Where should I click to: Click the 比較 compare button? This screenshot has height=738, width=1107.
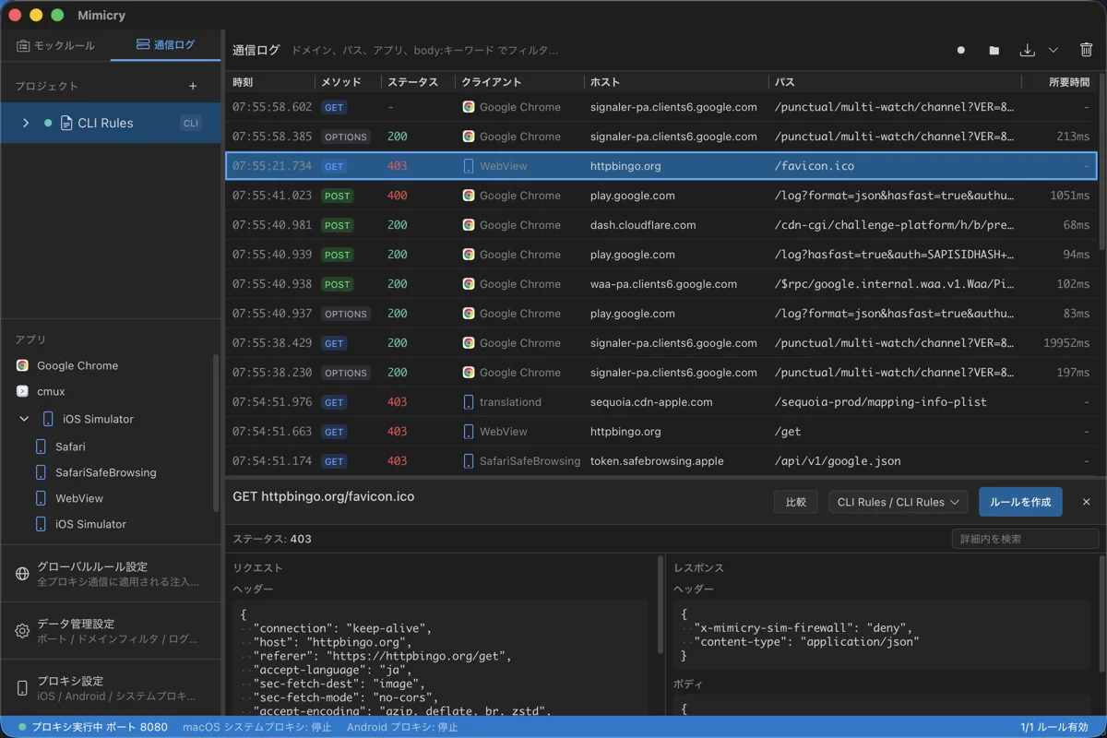[795, 502]
